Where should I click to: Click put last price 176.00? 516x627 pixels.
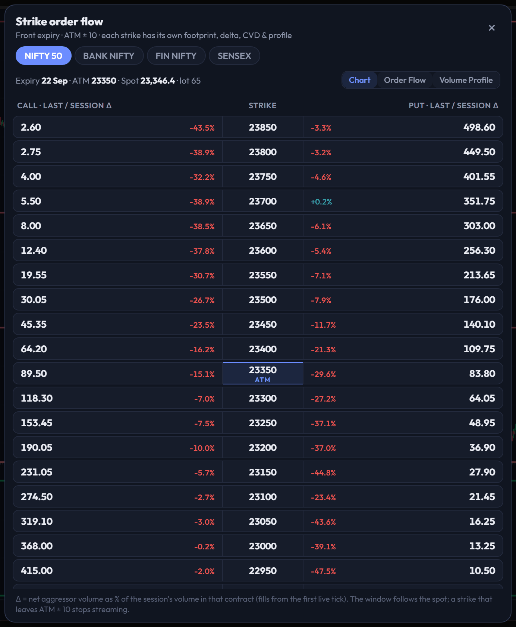(x=479, y=300)
